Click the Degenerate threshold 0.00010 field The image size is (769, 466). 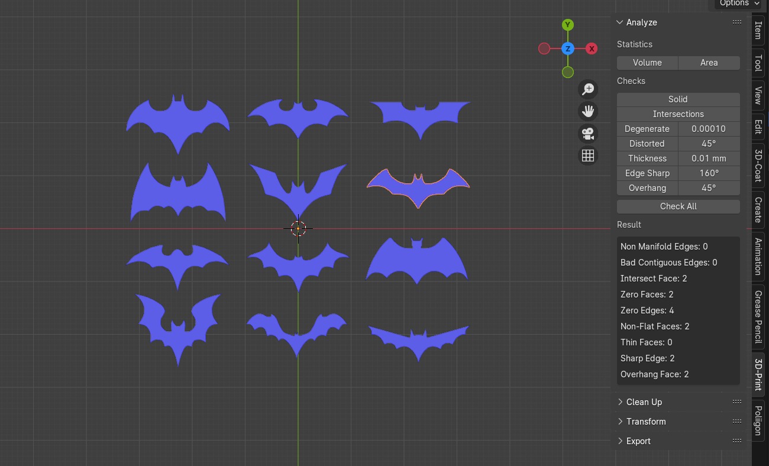point(709,129)
